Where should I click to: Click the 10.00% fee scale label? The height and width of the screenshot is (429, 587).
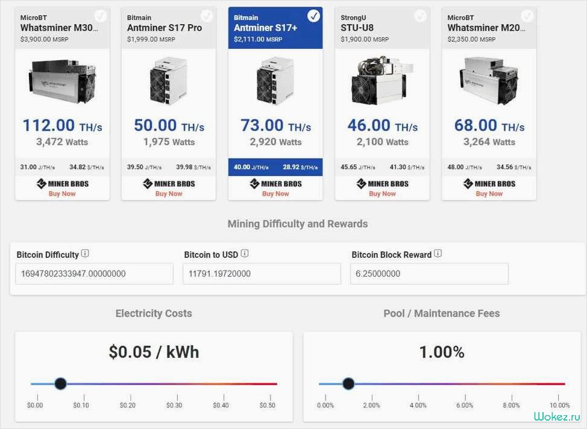[560, 405]
